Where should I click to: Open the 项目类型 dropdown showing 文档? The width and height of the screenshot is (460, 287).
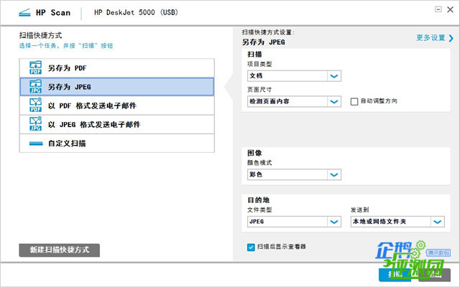tap(294, 76)
